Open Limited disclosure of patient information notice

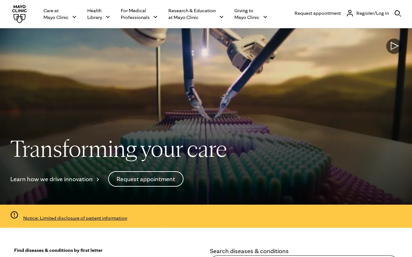pos(75,218)
